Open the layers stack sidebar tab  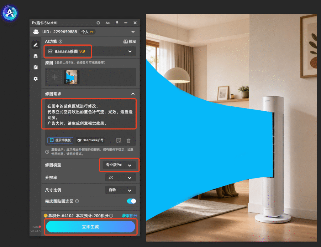[x=36, y=56]
